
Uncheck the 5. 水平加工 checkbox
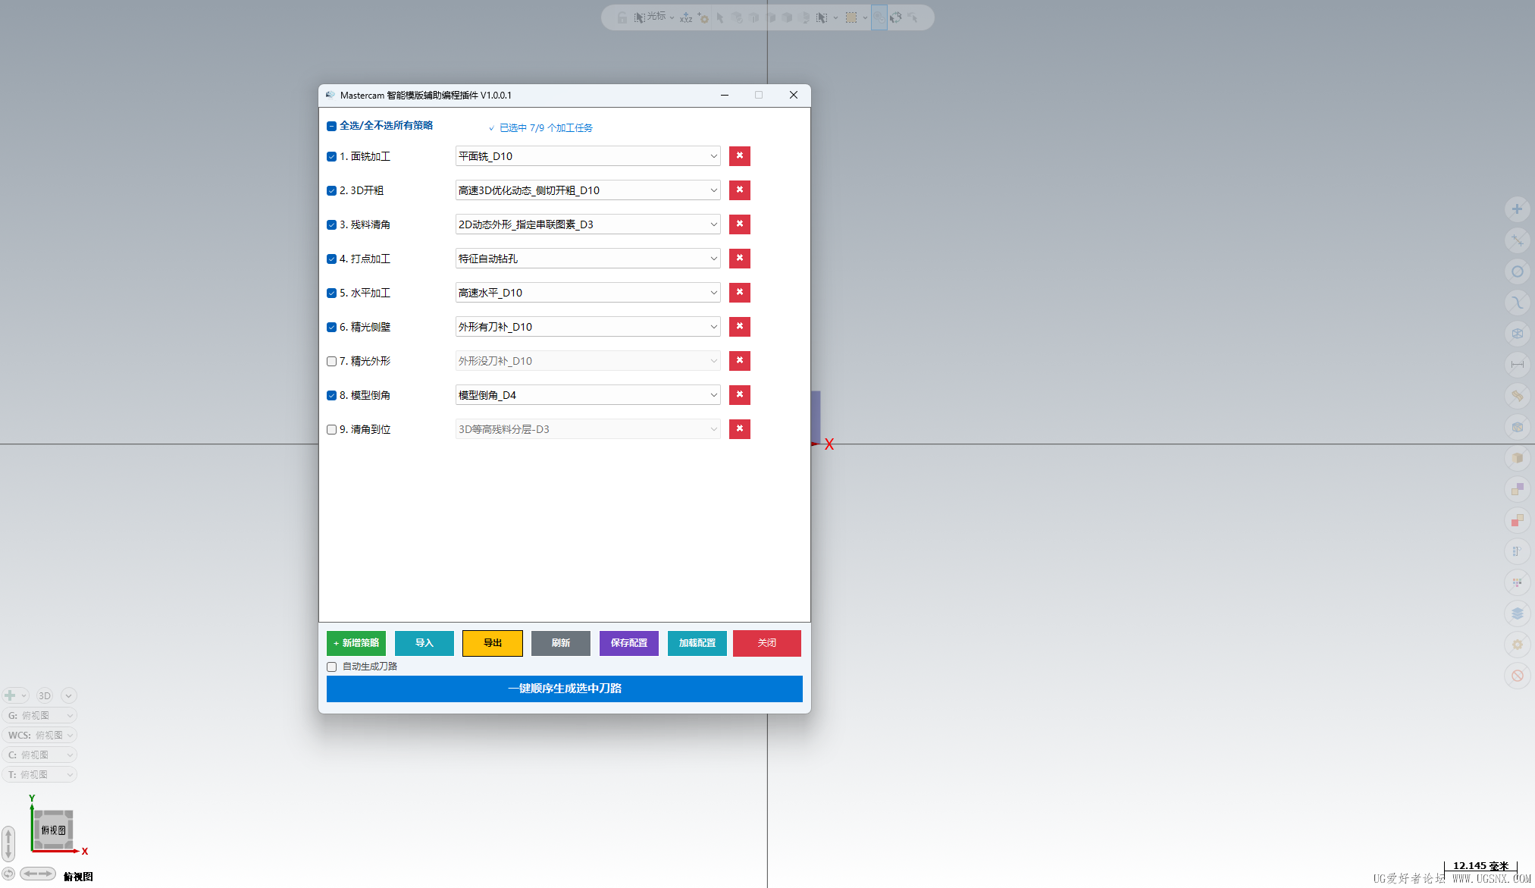tap(331, 293)
